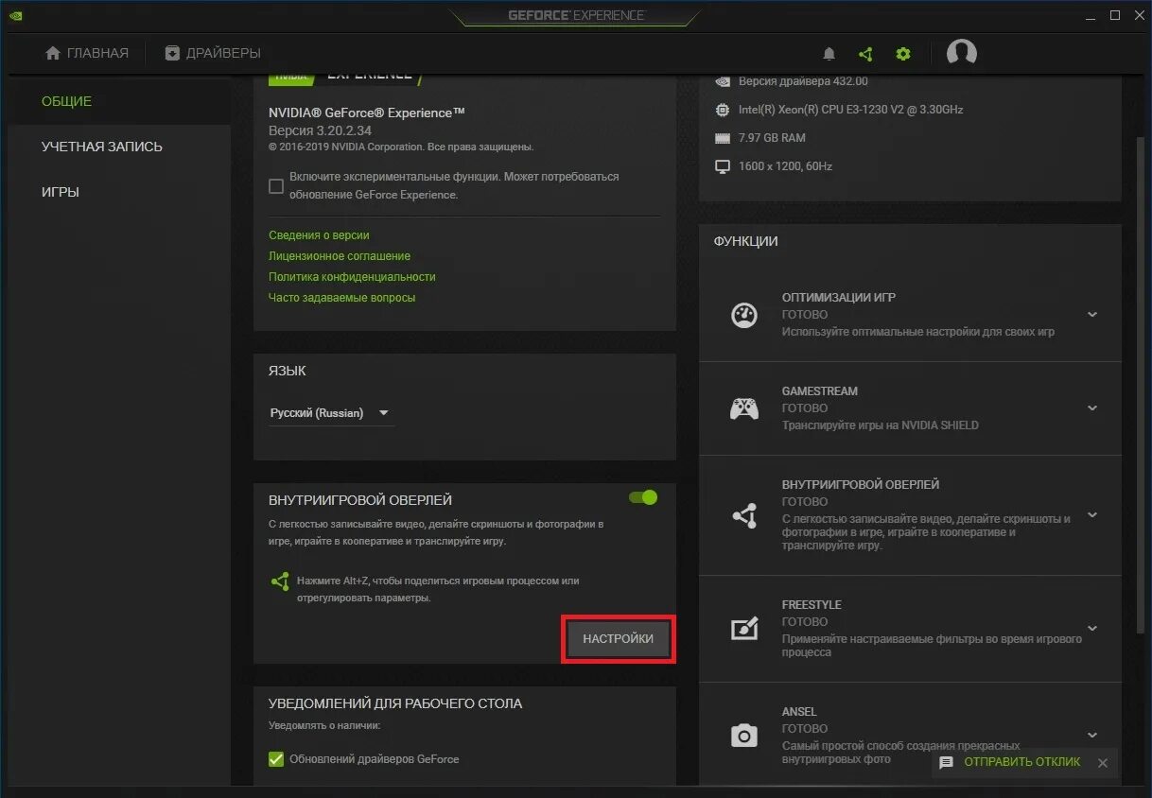The width and height of the screenshot is (1152, 798).
Task: Click the green share icon beside Alt+Z hint
Action: [280, 581]
